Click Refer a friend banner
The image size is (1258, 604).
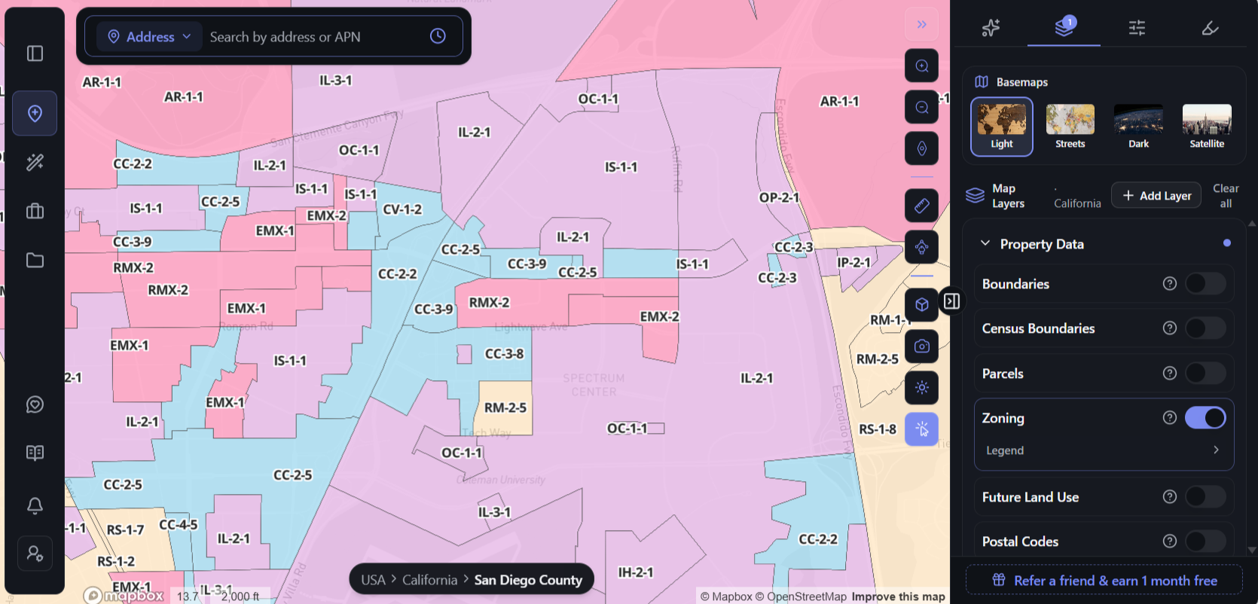point(1104,581)
